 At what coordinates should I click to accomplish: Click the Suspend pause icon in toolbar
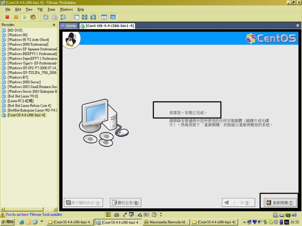16,17
